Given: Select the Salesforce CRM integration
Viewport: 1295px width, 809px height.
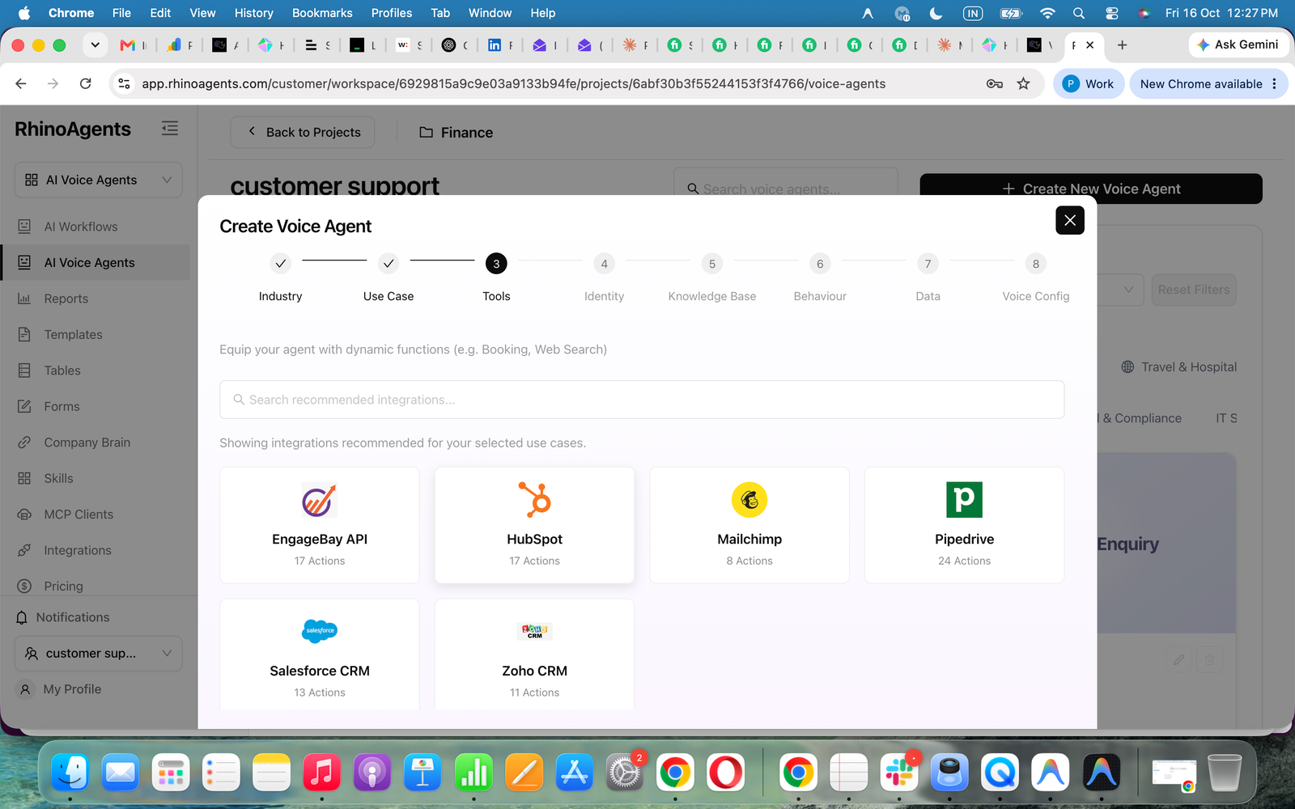Looking at the screenshot, I should (x=320, y=655).
